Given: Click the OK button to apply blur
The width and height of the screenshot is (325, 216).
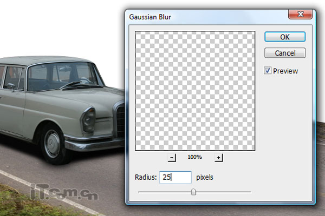Looking at the screenshot, I should coord(285,37).
